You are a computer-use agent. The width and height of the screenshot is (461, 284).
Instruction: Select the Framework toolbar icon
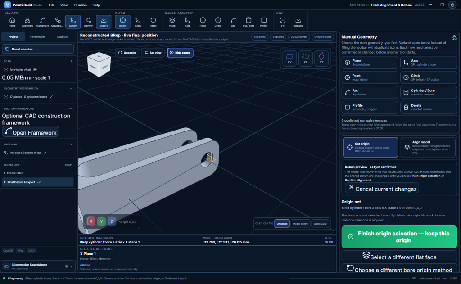pos(43,22)
